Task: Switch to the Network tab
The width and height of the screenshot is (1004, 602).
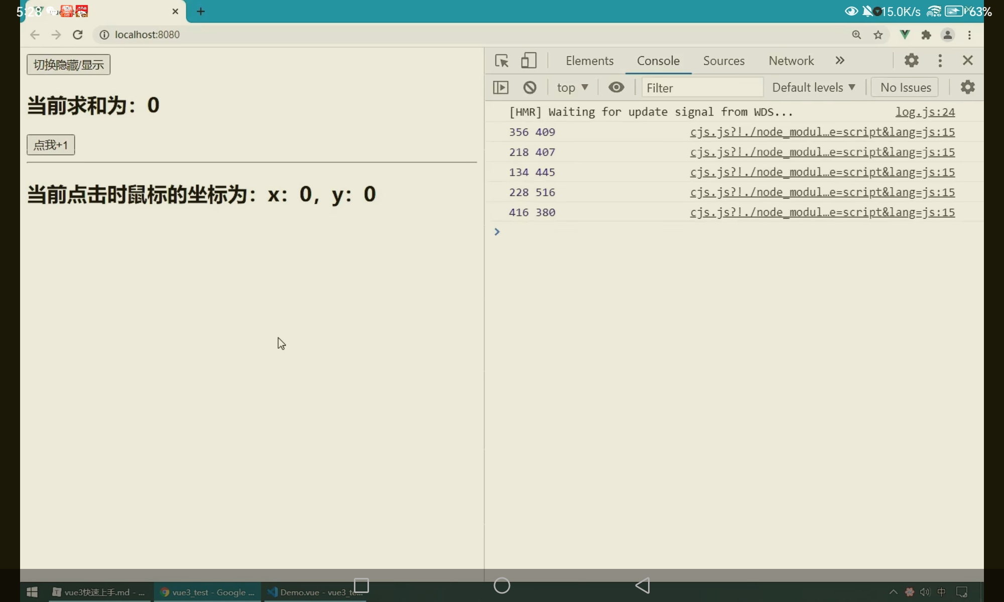Action: click(791, 61)
